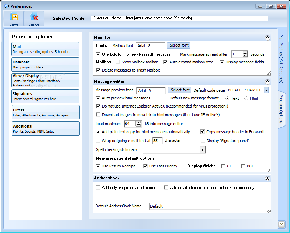Toggle Auto preview html messages
This screenshot has width=290, height=233.
[x=98, y=98]
